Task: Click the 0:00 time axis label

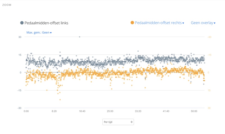Action: tap(26, 111)
